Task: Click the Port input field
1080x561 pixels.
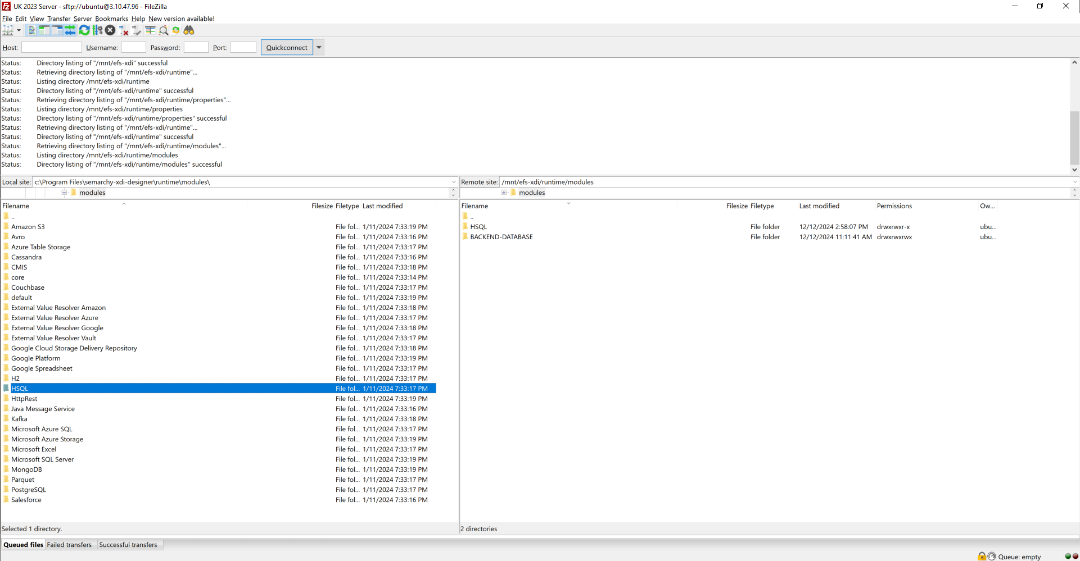Action: click(x=243, y=48)
